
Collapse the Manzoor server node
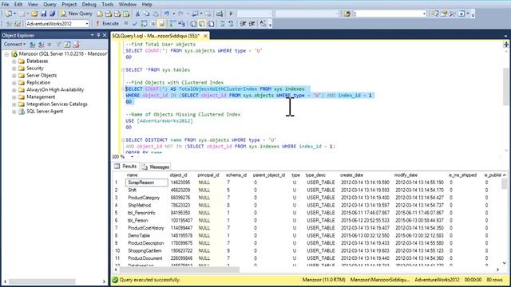[6, 54]
